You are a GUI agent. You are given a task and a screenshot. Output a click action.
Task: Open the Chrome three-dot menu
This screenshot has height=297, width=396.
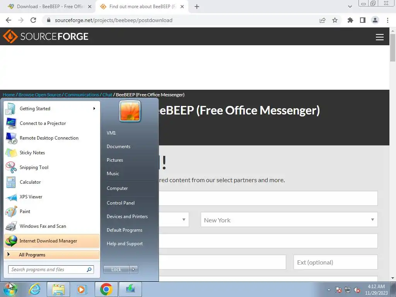pos(387,20)
